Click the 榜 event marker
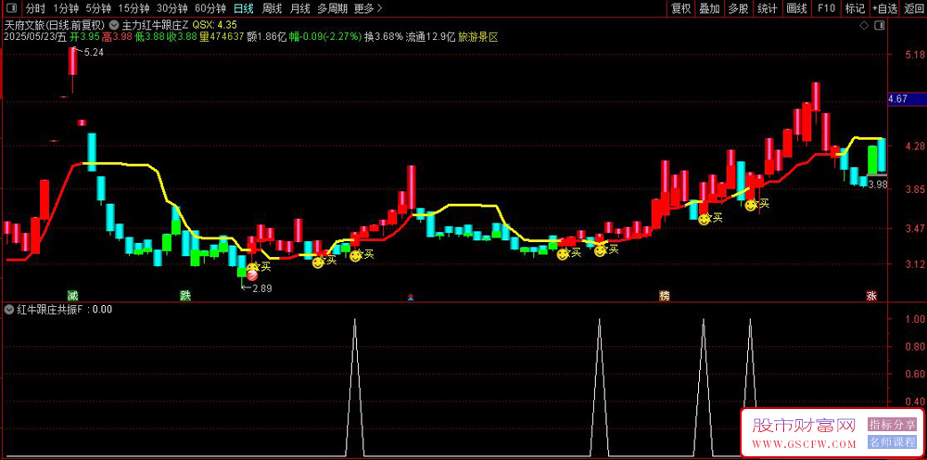927x460 pixels. (x=665, y=296)
